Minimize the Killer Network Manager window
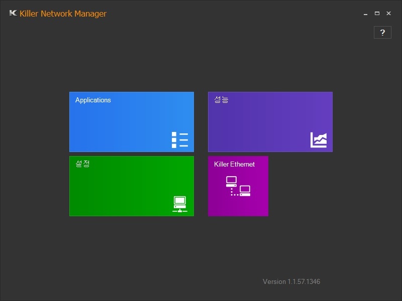The image size is (402, 301). coord(366,14)
